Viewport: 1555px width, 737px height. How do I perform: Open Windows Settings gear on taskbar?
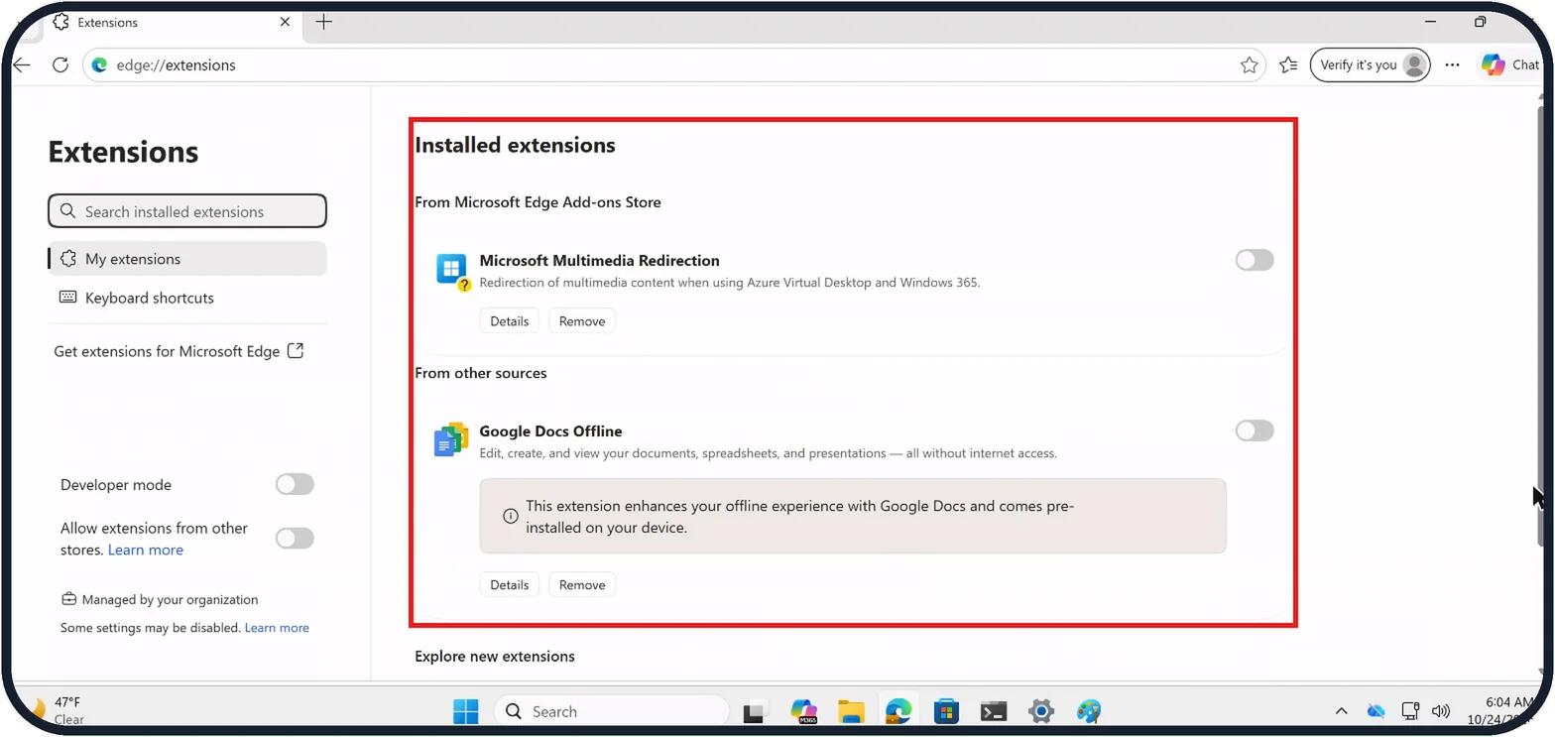click(1041, 711)
